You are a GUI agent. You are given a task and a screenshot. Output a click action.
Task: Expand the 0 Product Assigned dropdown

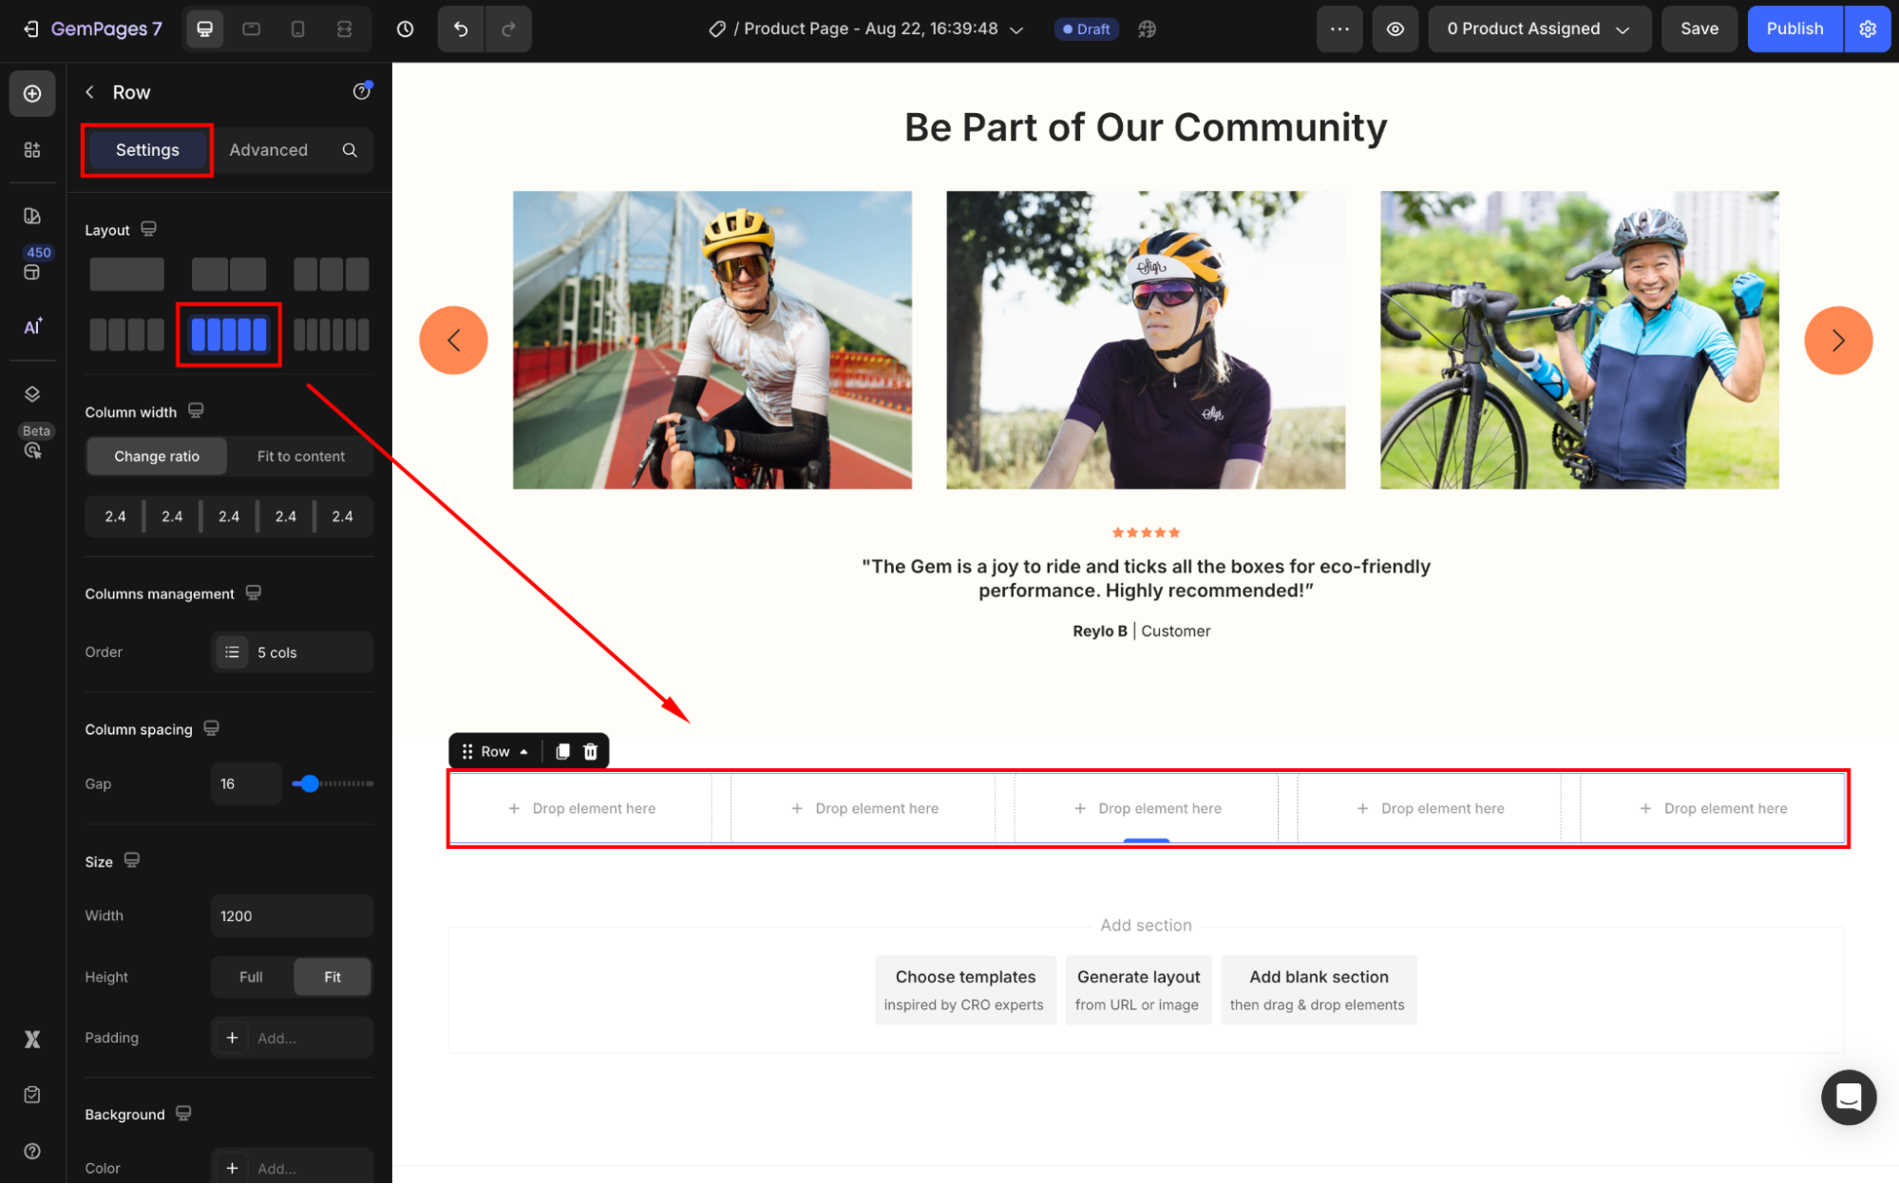pos(1538,29)
